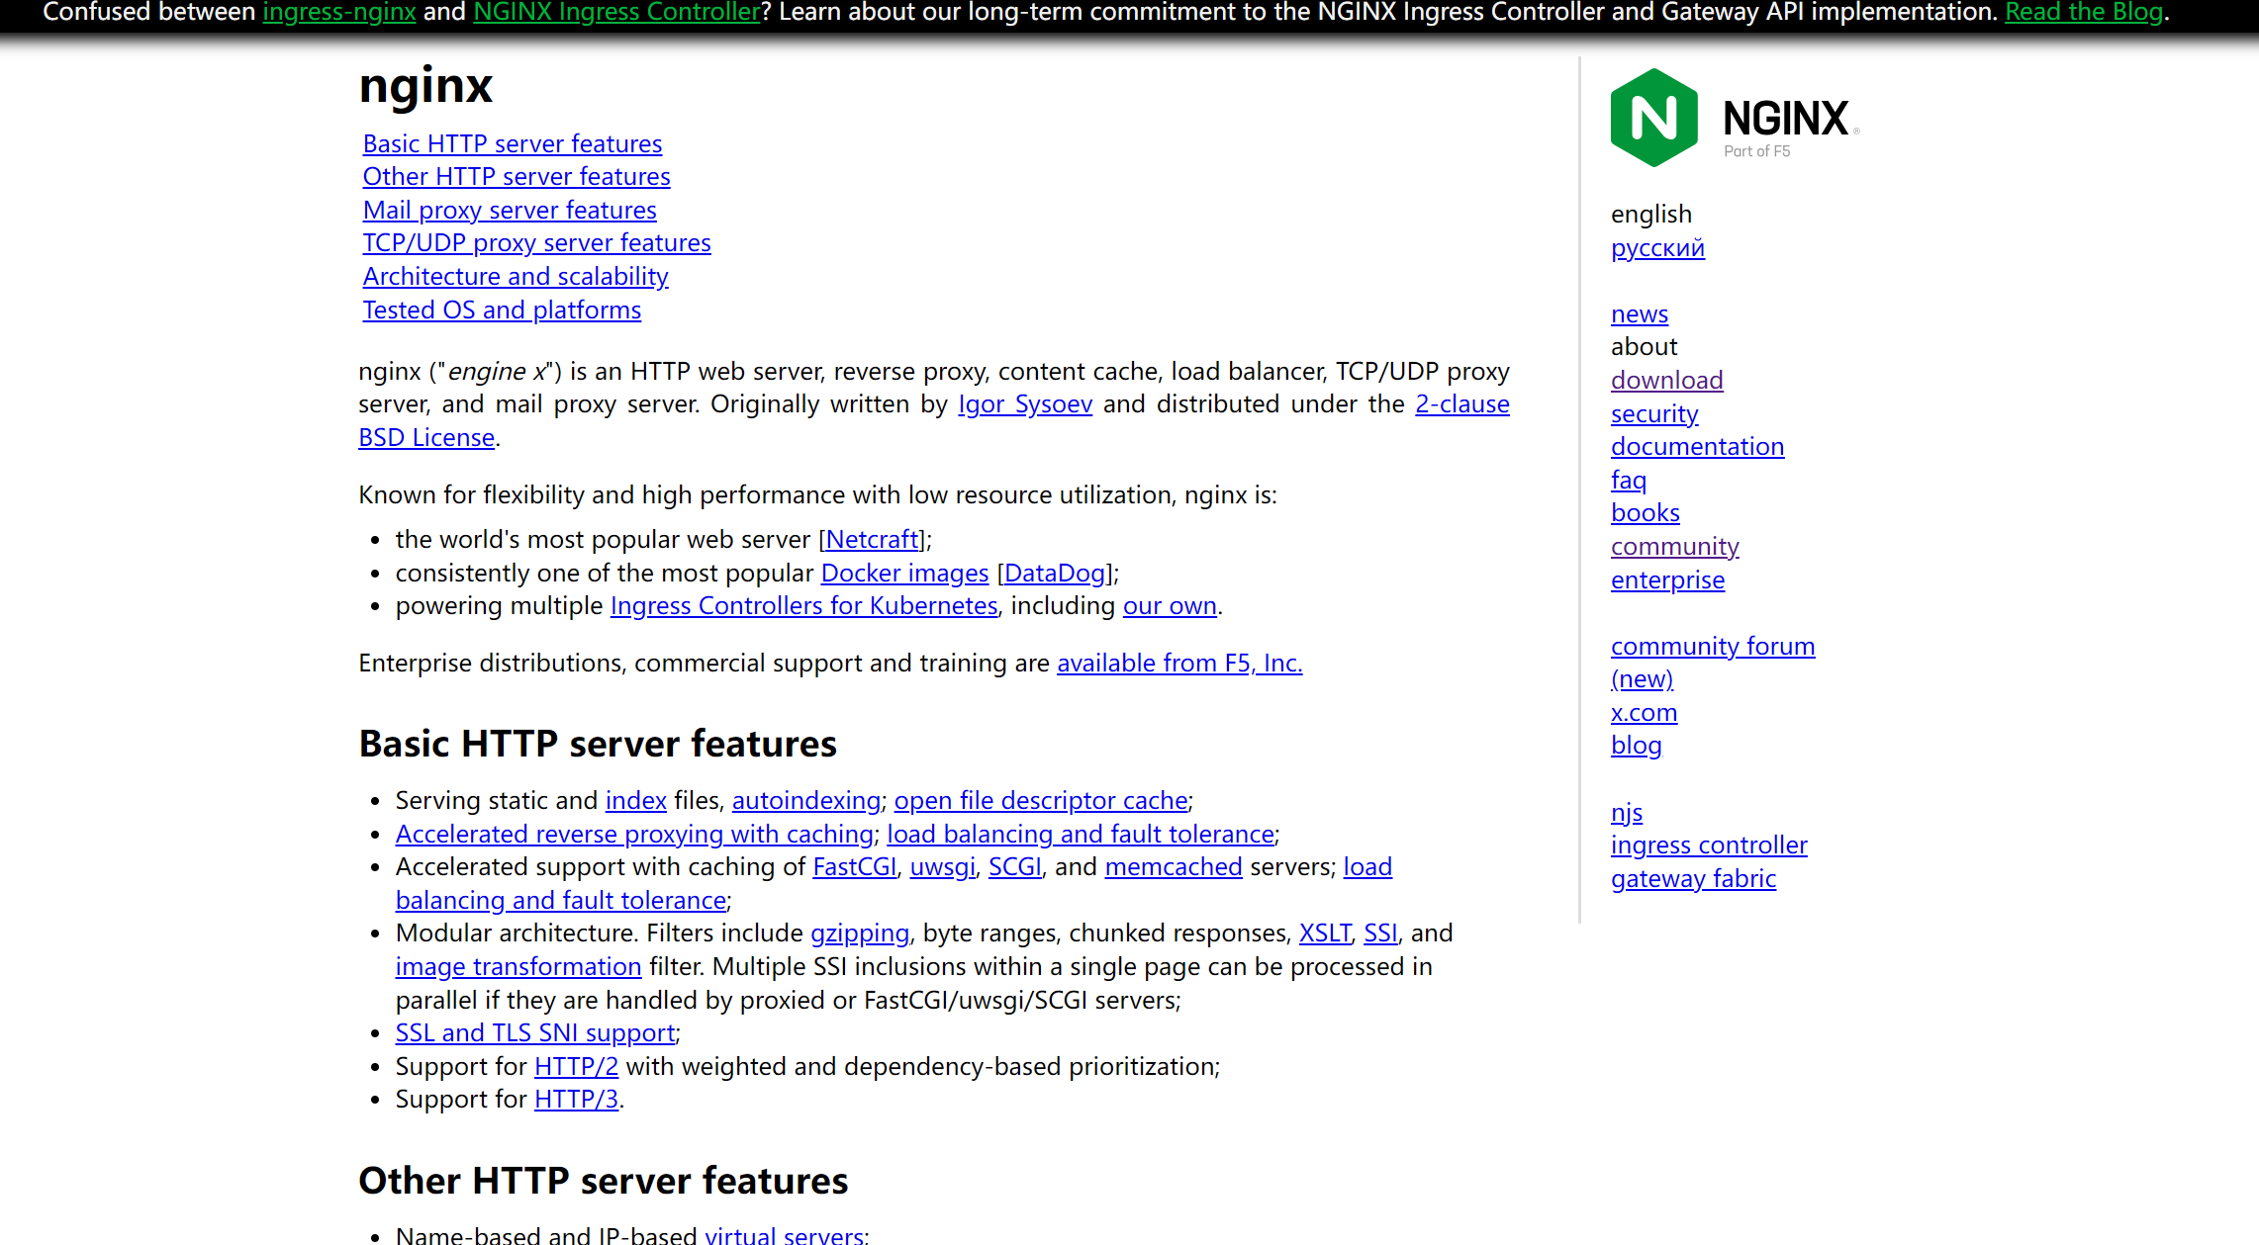Open the HTTP/3 support link
Screen dimensions: 2259x1245
[575, 1099]
